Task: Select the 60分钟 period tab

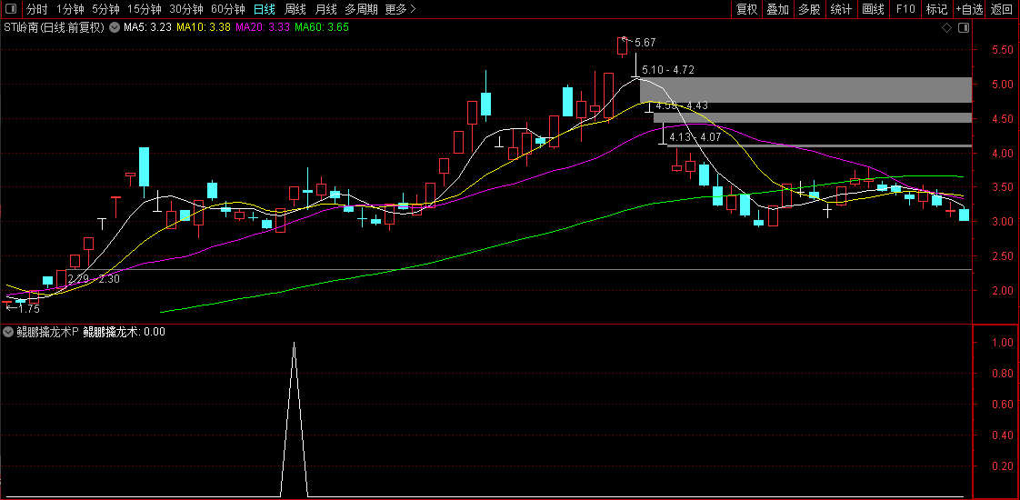Action: point(227,9)
